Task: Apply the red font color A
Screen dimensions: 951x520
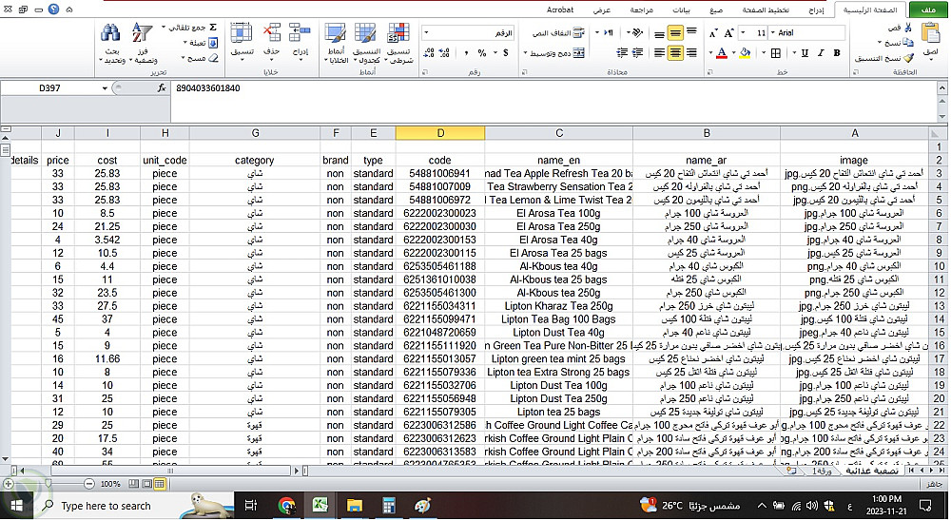Action: [721, 53]
